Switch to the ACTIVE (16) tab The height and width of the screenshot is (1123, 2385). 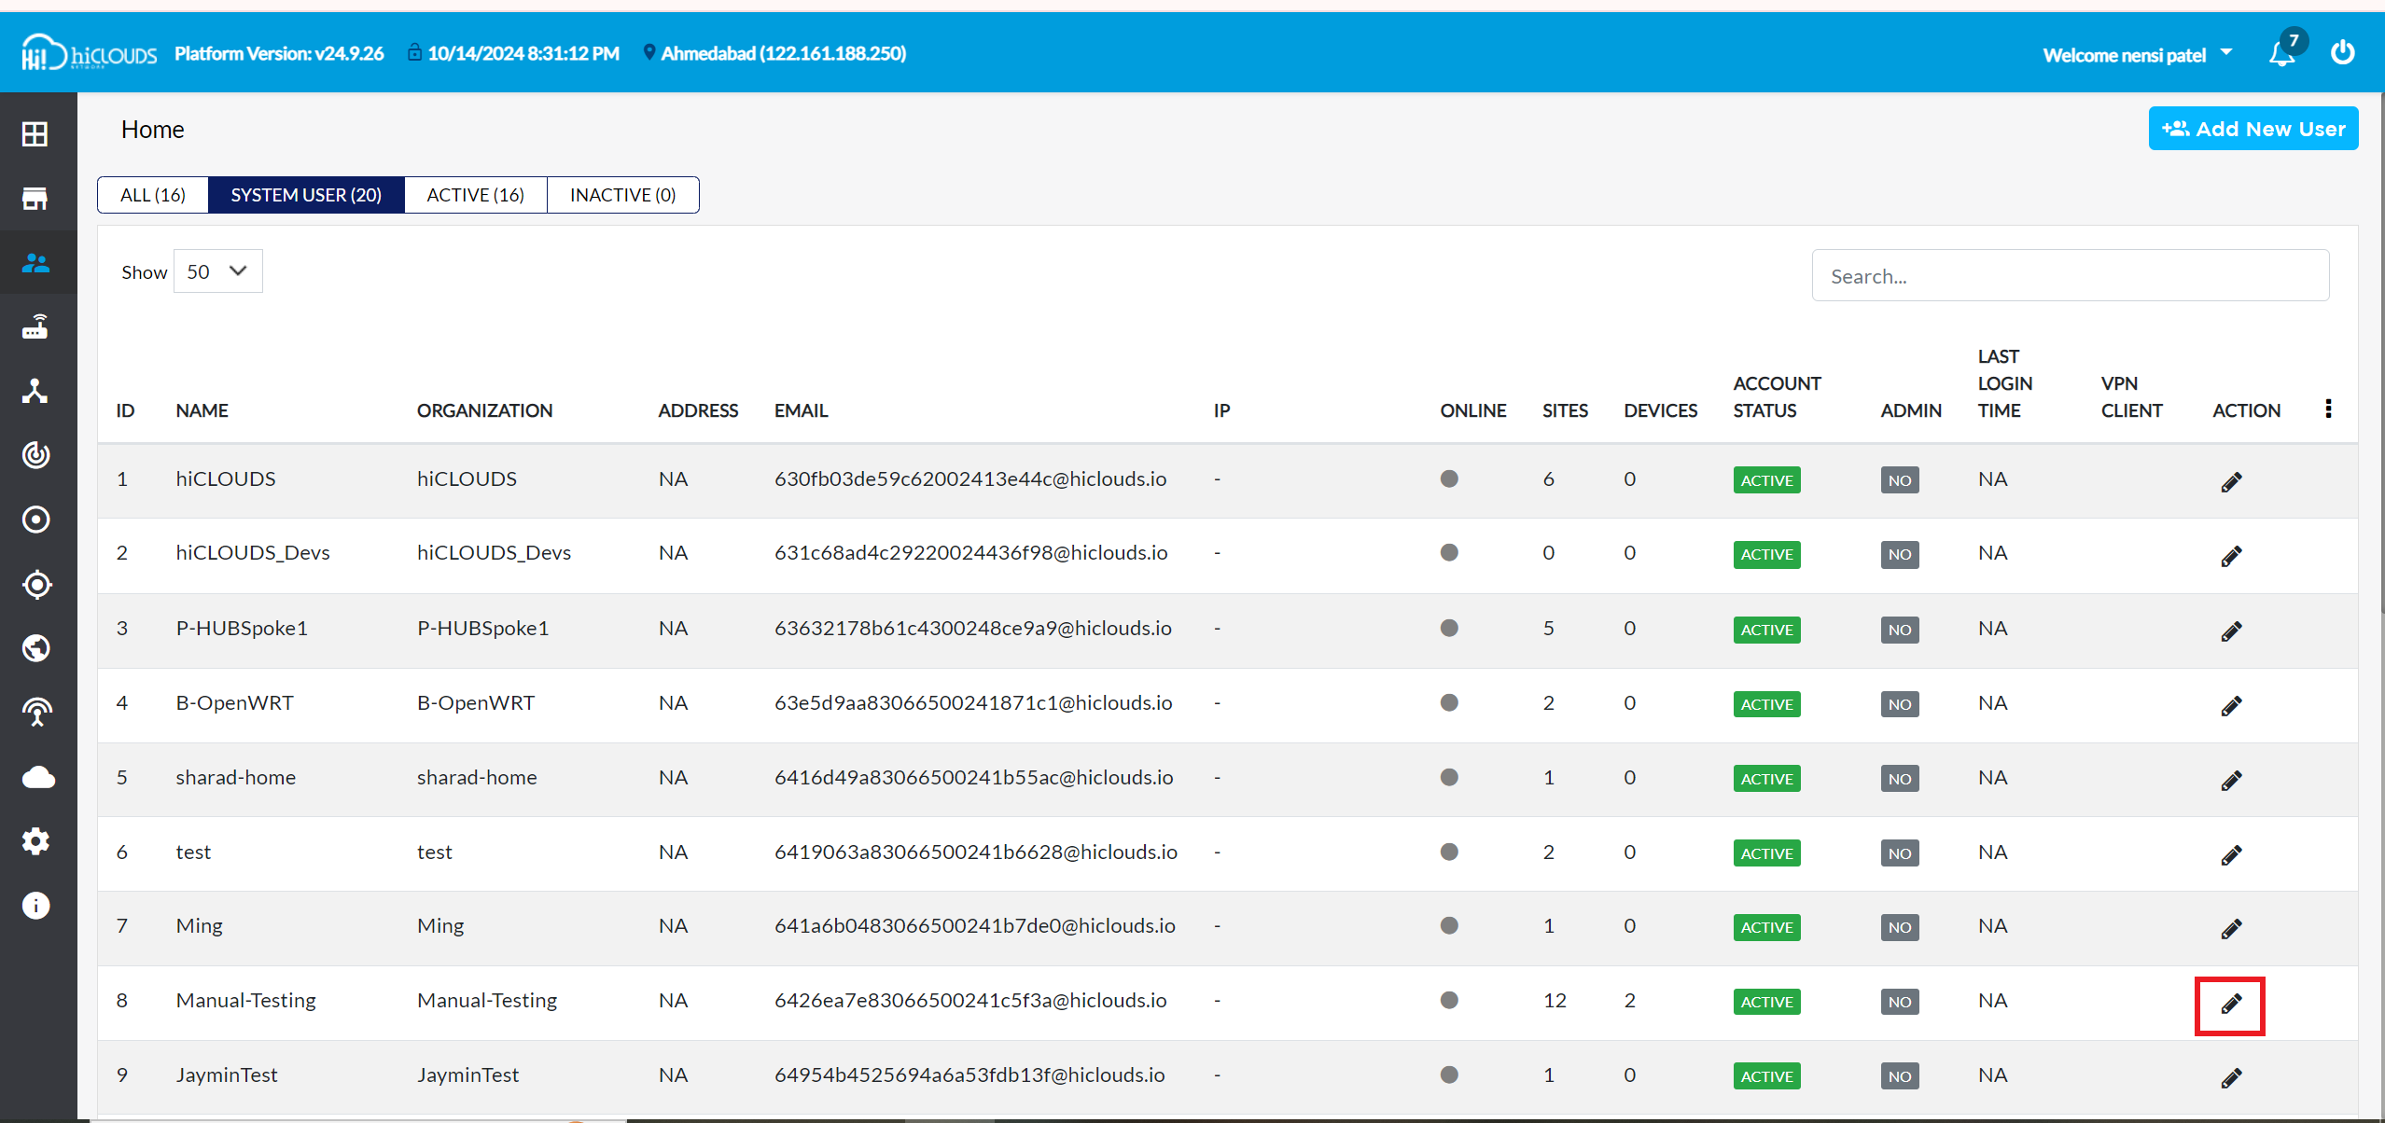476,195
